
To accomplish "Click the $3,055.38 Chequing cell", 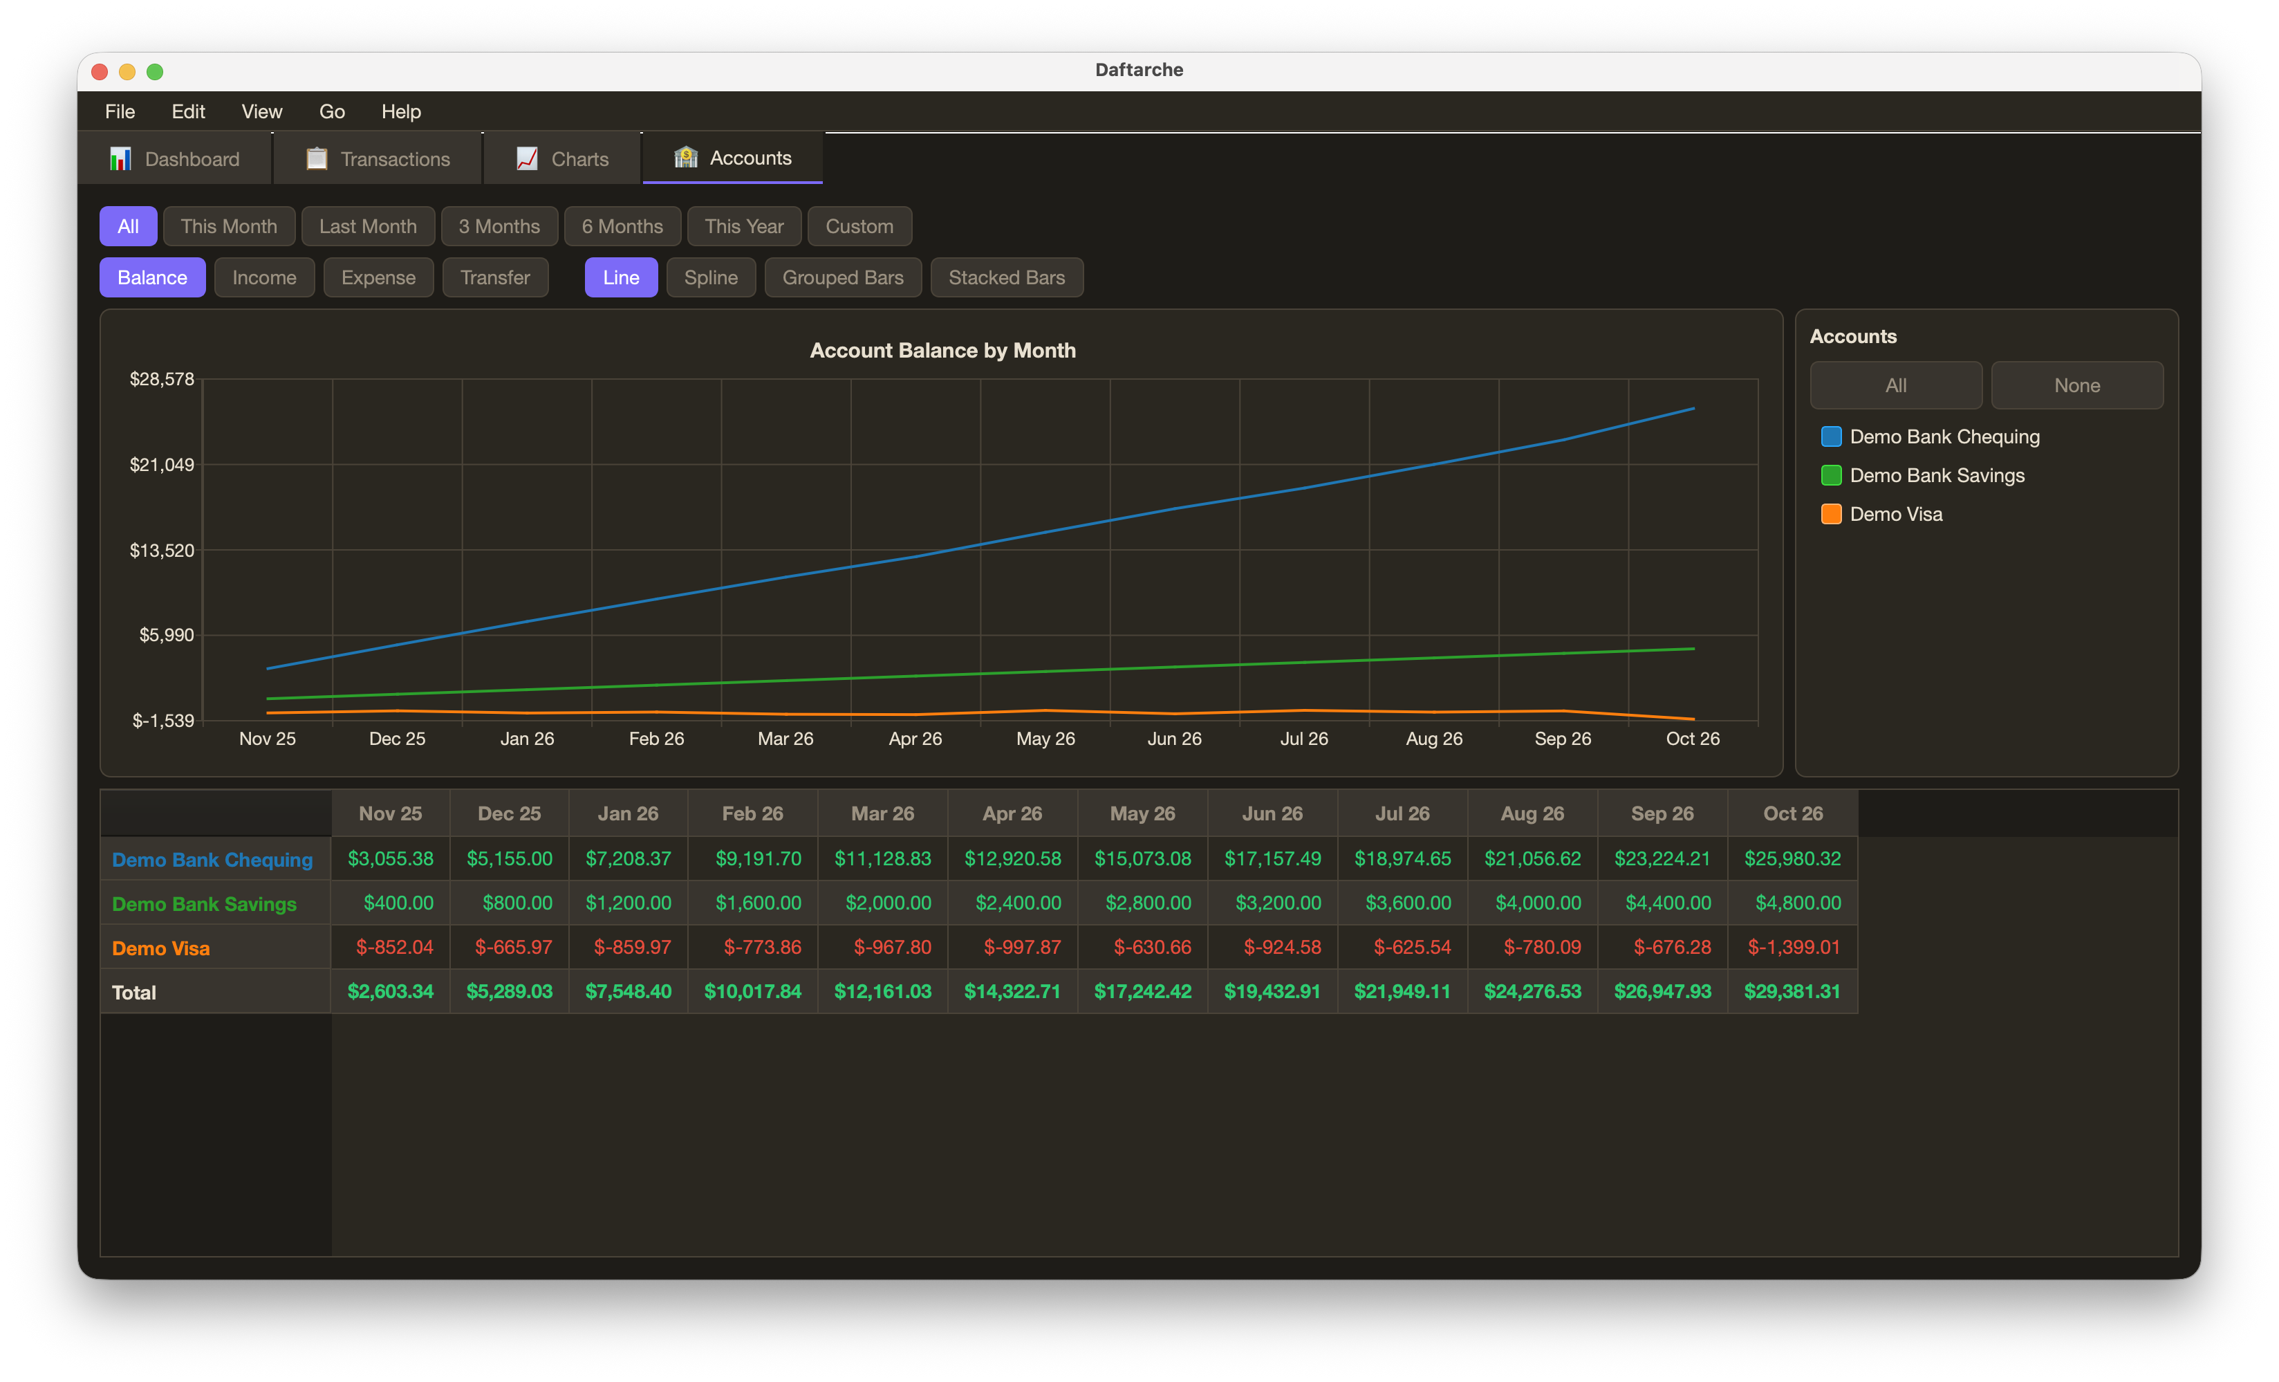I will [390, 858].
